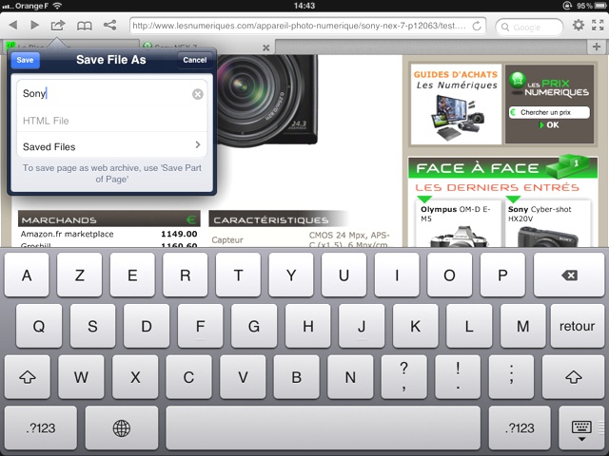
Task: Close the current tab with X
Action: pos(266,47)
